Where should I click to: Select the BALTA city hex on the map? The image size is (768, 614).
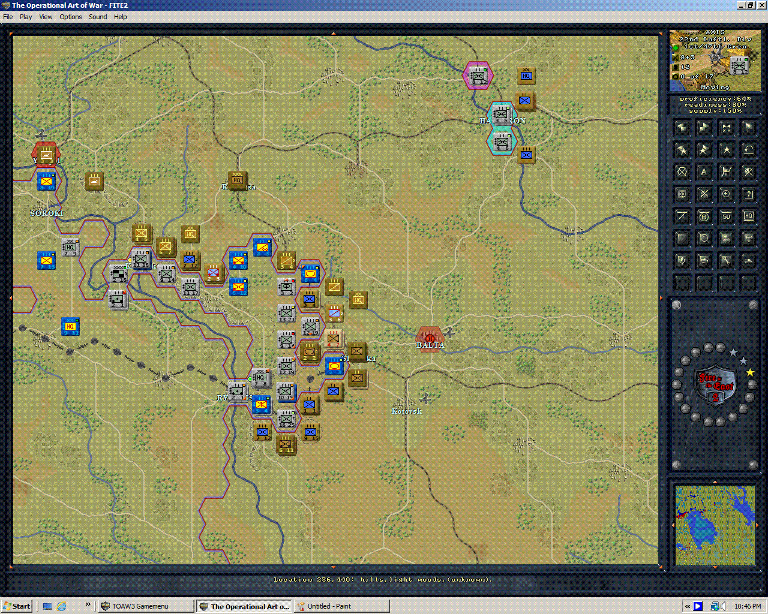coord(430,339)
